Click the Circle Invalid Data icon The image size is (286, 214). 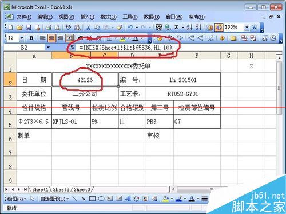coord(244,38)
